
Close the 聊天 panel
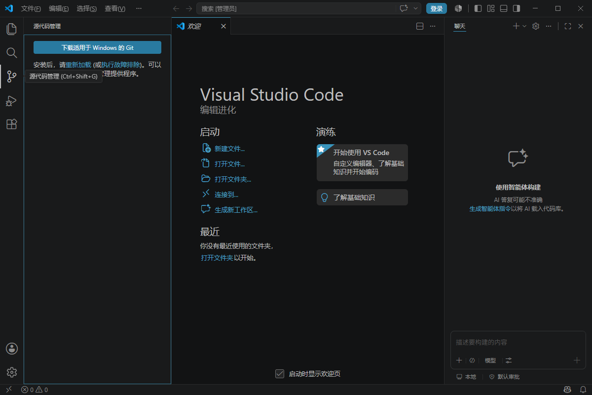[581, 26]
